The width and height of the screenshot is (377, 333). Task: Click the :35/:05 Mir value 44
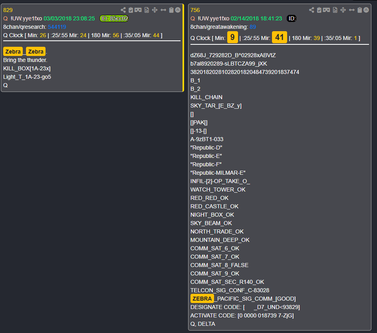[x=156, y=35]
